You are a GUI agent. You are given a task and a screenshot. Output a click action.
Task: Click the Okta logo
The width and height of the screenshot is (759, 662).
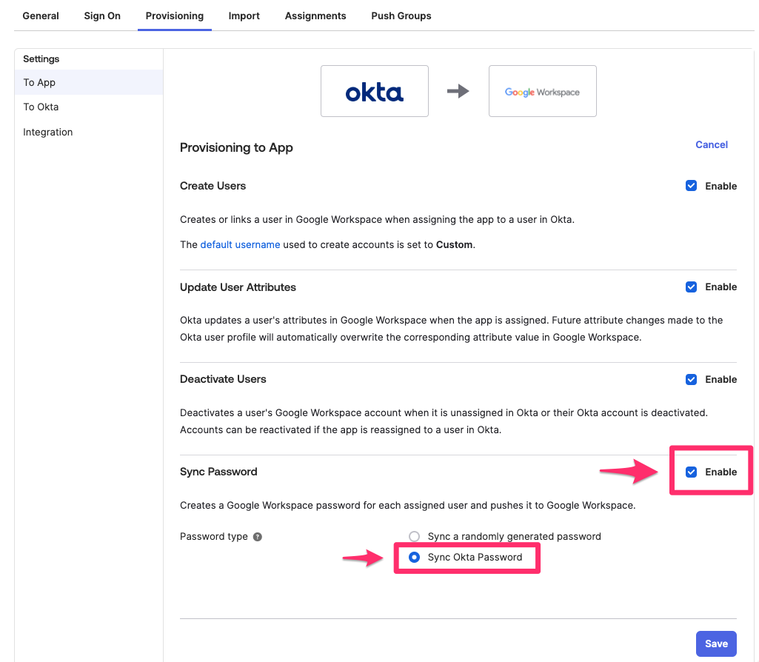pos(374,90)
